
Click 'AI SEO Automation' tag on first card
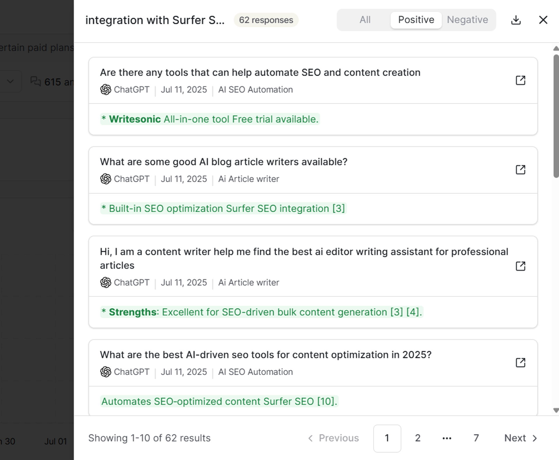pos(255,90)
